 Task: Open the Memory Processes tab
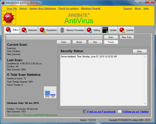[71, 30]
